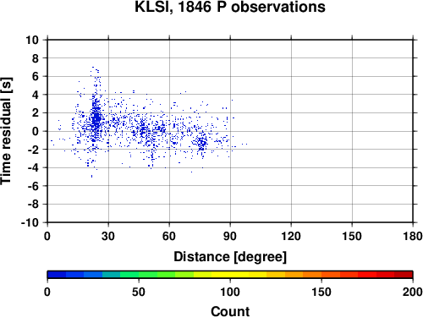This screenshot has width=423, height=317.
Task: Click the plot title 'KLSI, 1846 P observations'
Action: point(230,7)
